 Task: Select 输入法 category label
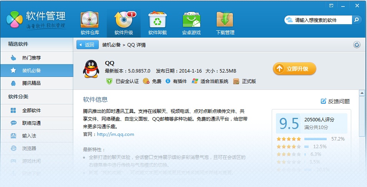(29, 136)
